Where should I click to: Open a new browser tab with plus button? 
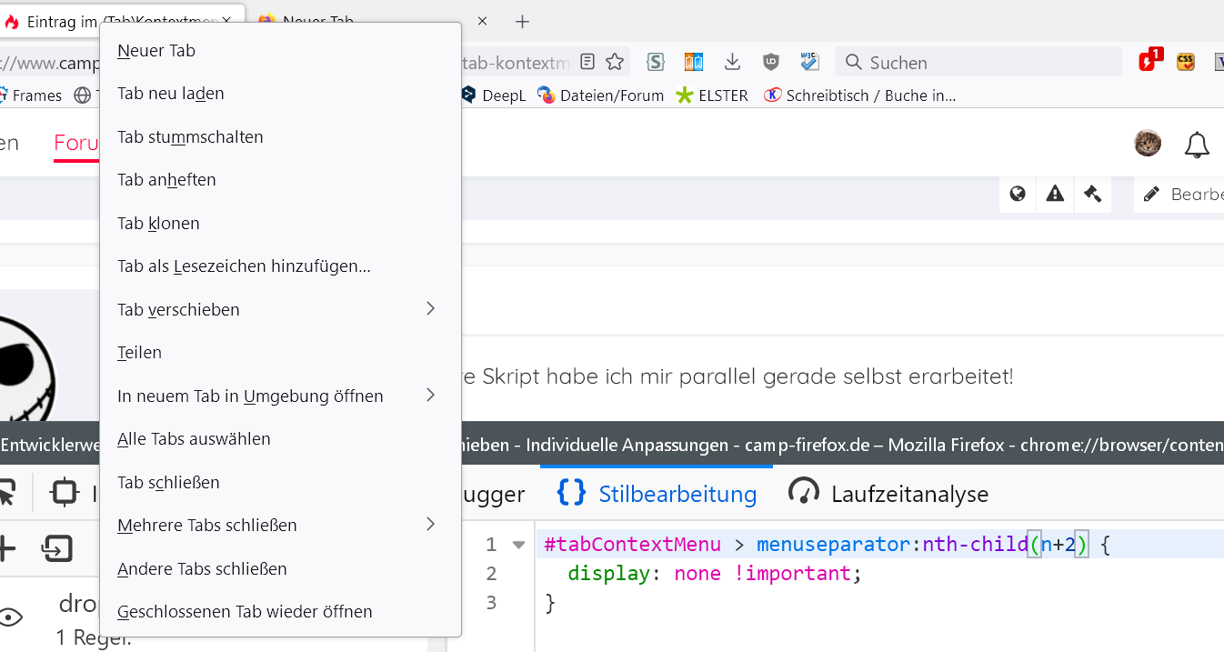(x=522, y=21)
